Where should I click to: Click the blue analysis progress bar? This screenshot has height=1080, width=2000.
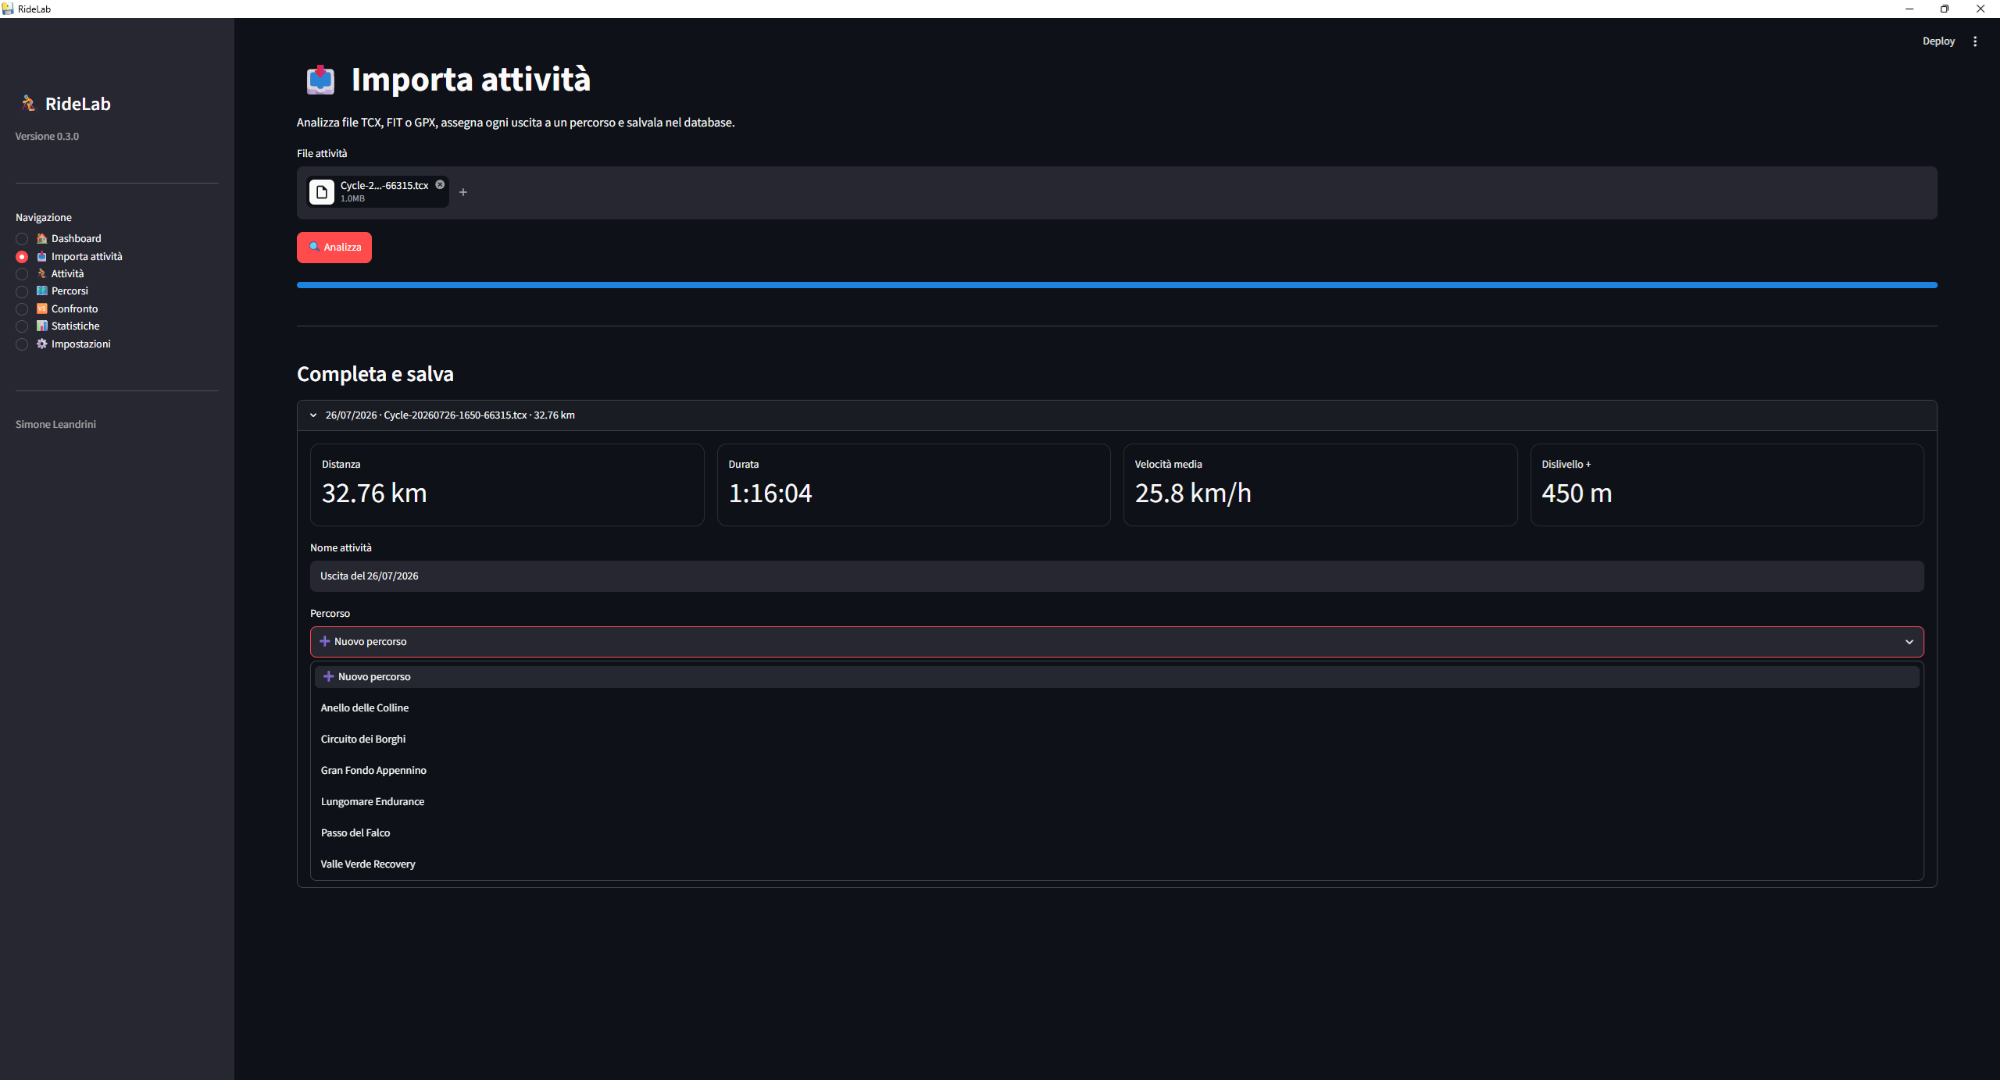[x=1116, y=285]
